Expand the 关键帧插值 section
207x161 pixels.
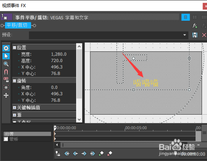coord(14,108)
